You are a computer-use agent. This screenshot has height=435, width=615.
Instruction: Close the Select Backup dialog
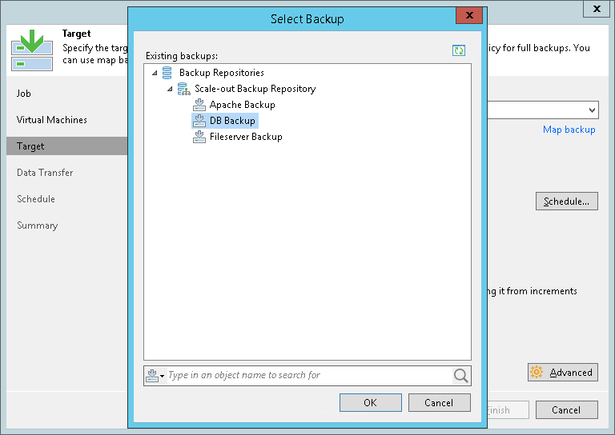pyautogui.click(x=469, y=15)
